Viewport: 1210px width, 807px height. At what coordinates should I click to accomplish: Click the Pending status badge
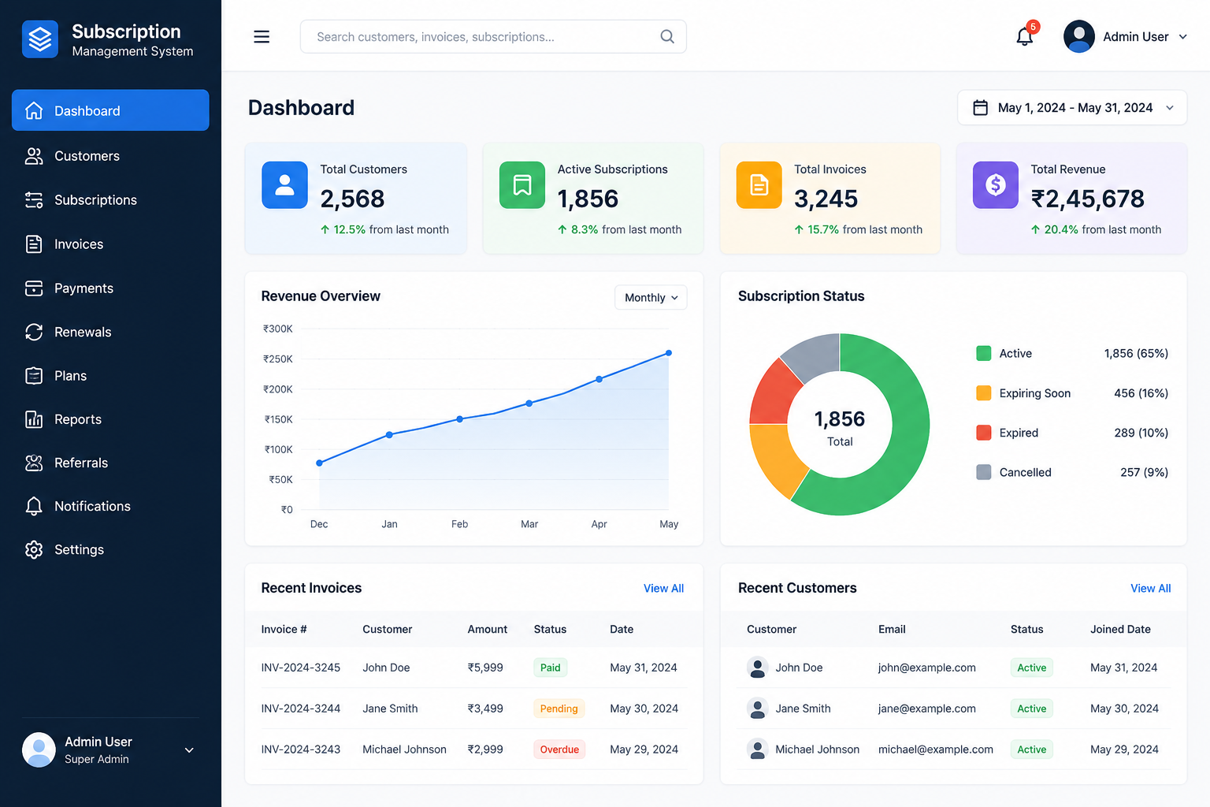click(x=559, y=708)
